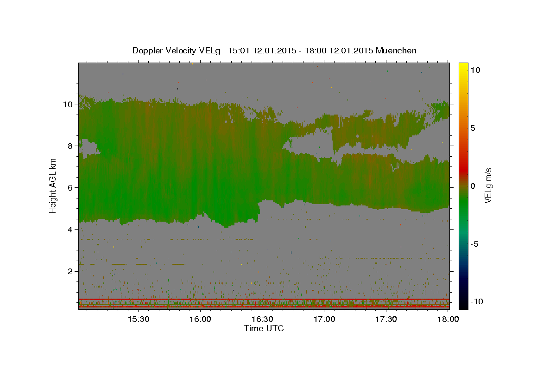Select the 15:30 time axis label
Viewport: 556px width, 371px height.
[x=138, y=320]
